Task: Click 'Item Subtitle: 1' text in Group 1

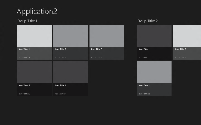Action: [24, 58]
